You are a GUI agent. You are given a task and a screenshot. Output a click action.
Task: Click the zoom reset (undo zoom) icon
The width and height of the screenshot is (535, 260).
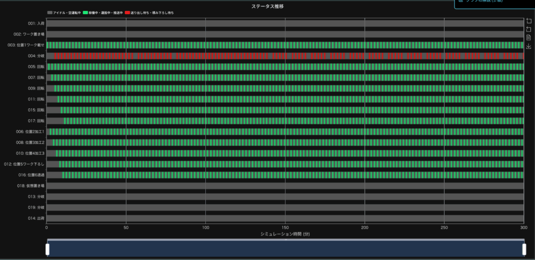click(529, 29)
